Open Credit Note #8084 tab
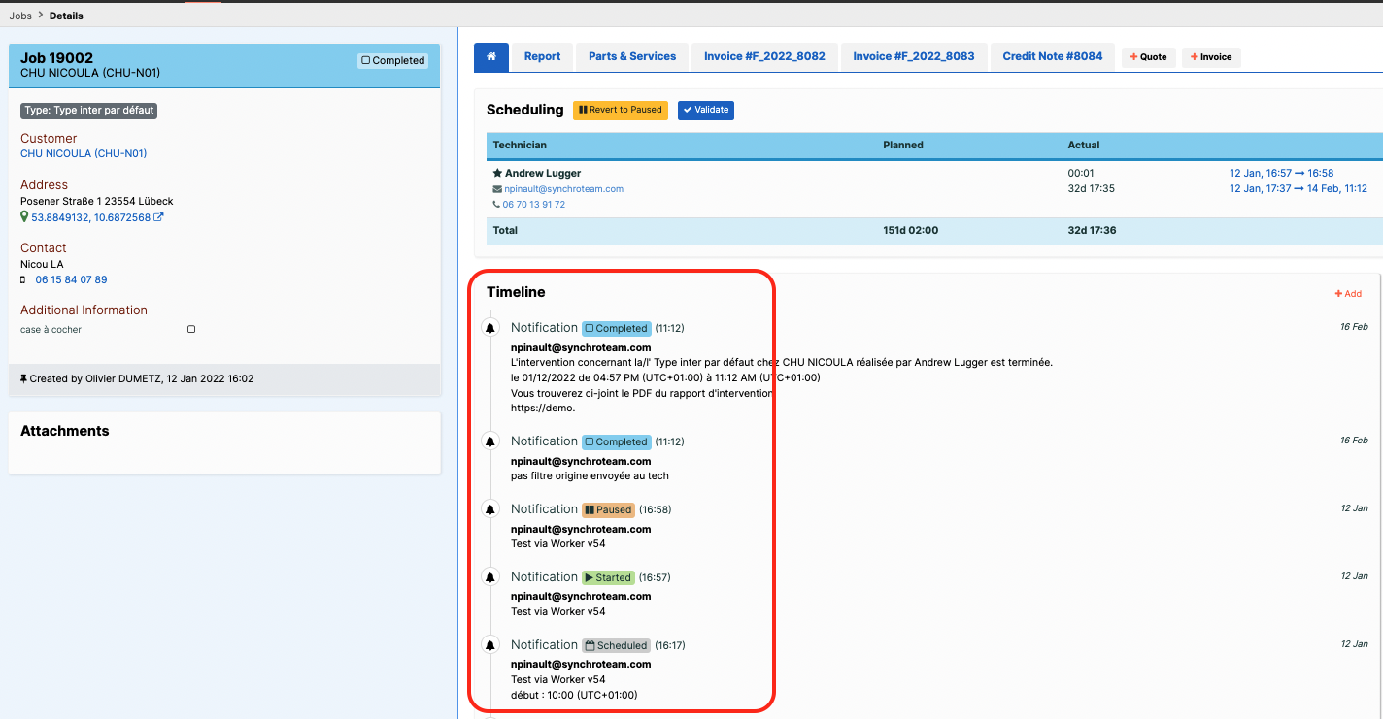Viewport: 1383px width, 719px height. point(1053,57)
